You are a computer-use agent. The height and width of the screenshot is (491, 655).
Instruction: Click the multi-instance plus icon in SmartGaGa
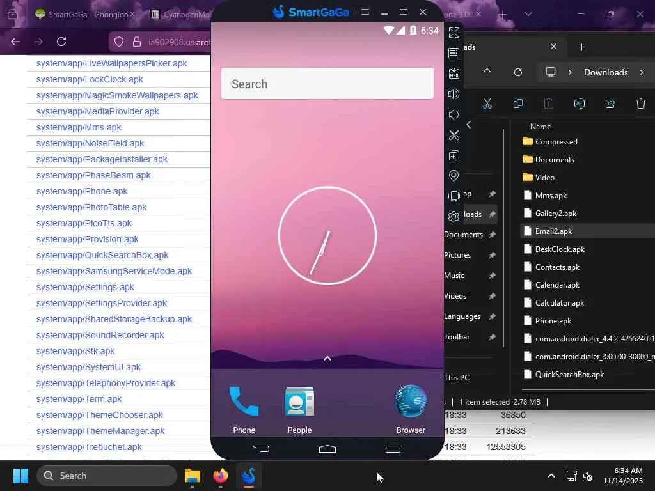[454, 155]
